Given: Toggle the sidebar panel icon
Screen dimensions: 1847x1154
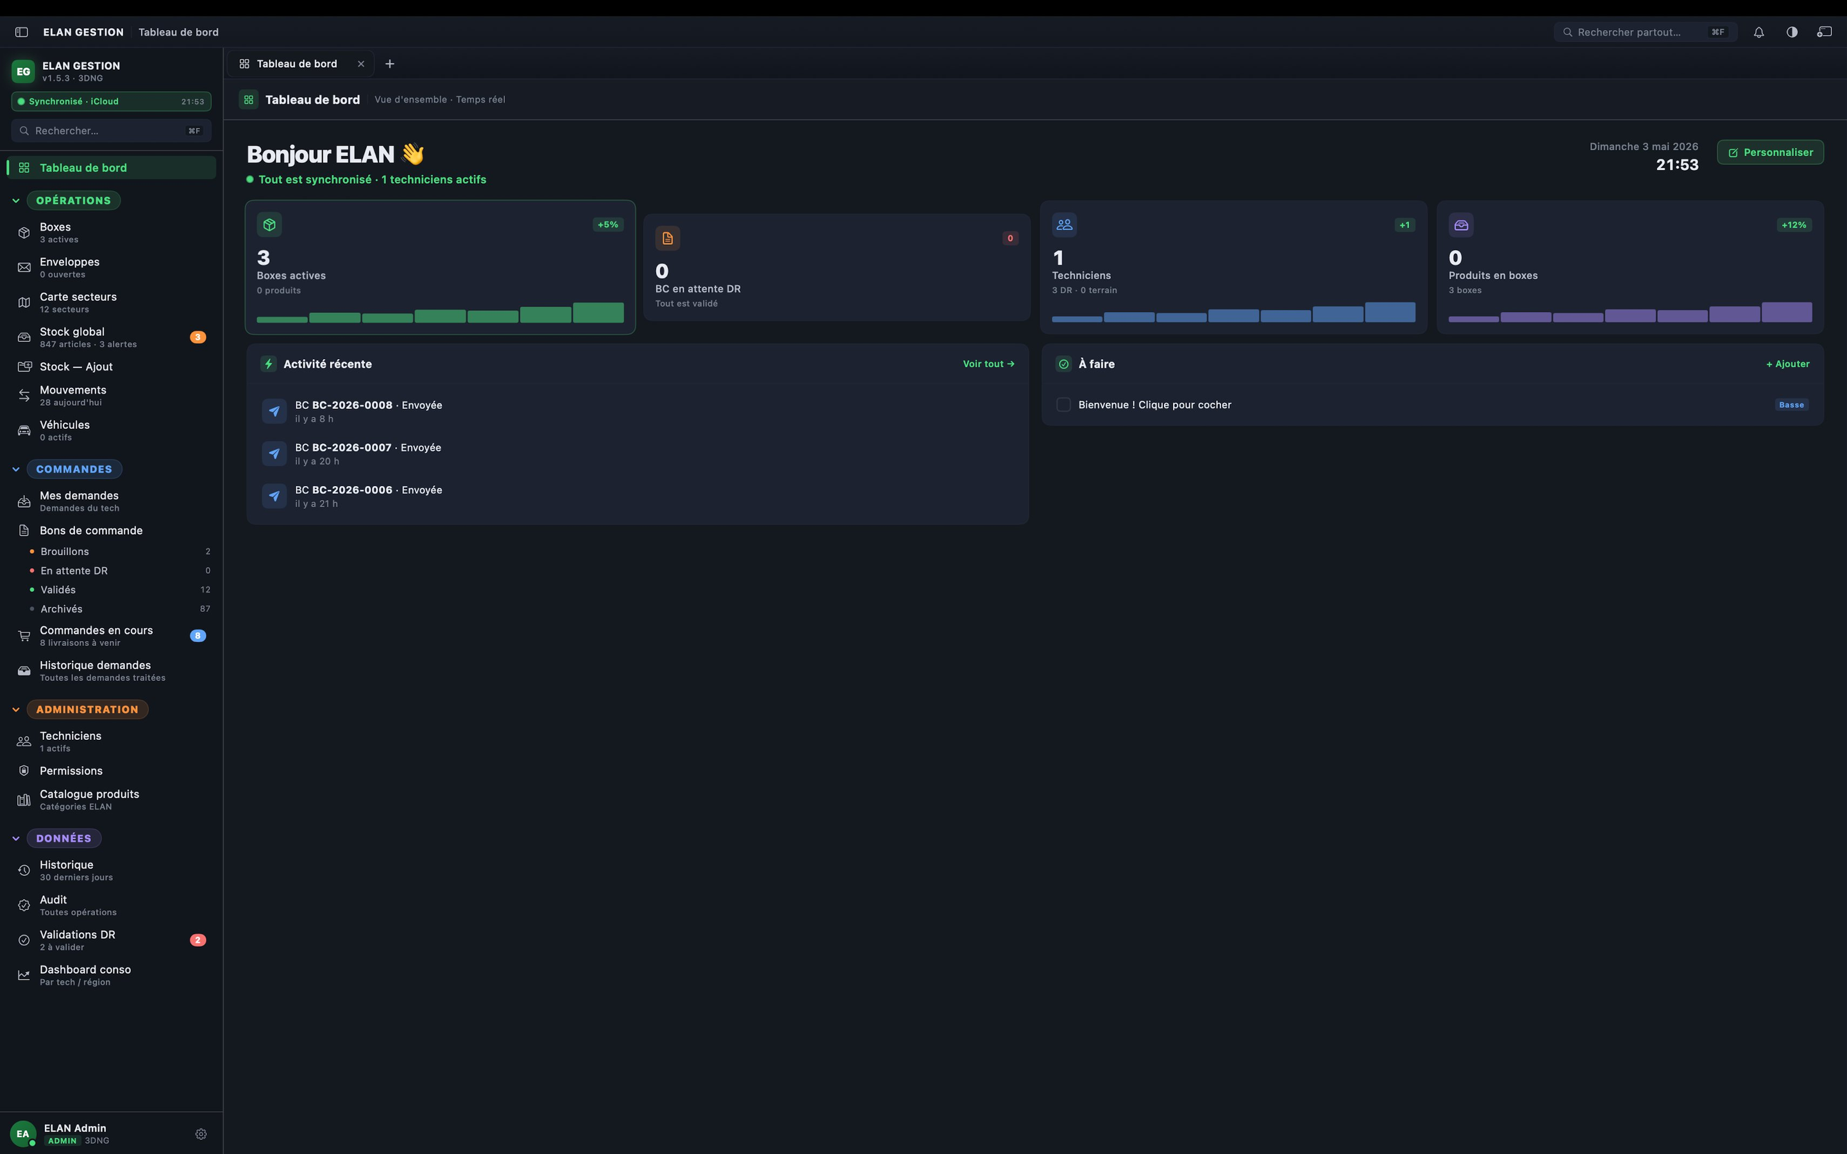Looking at the screenshot, I should click(21, 32).
